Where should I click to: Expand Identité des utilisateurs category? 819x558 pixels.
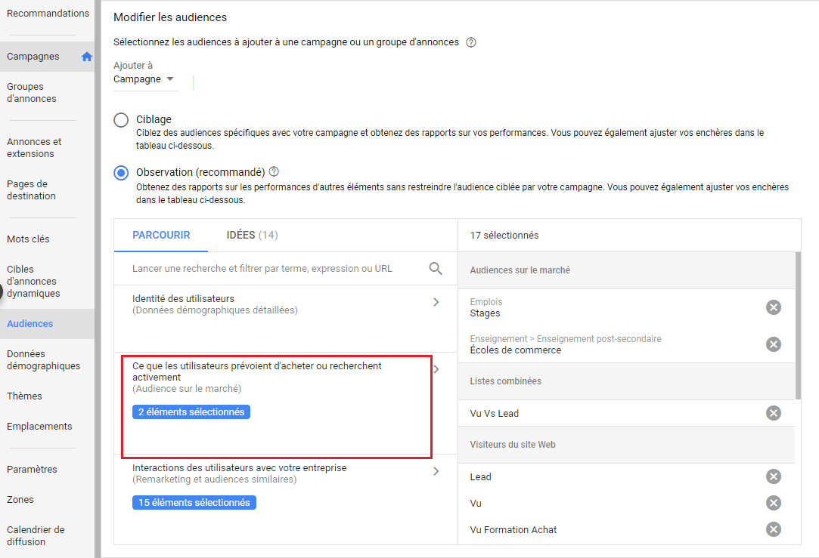436,302
